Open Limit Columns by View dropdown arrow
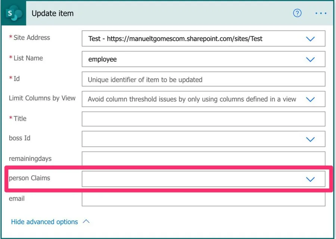336x239 pixels. pyautogui.click(x=310, y=99)
